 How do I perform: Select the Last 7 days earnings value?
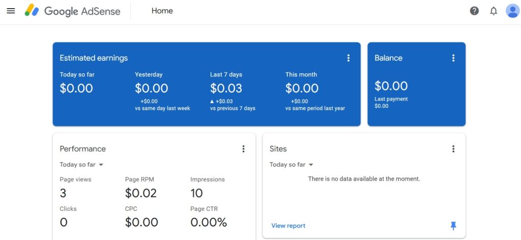click(x=226, y=88)
